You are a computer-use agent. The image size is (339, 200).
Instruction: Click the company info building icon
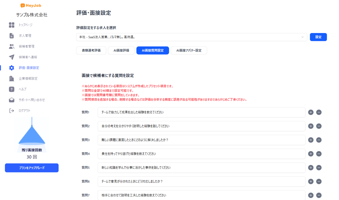click(x=12, y=78)
